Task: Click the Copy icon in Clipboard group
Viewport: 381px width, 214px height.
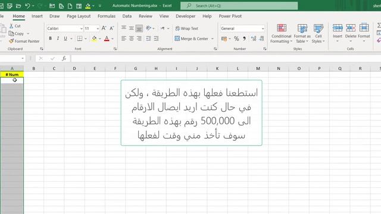Action: pos(11,33)
